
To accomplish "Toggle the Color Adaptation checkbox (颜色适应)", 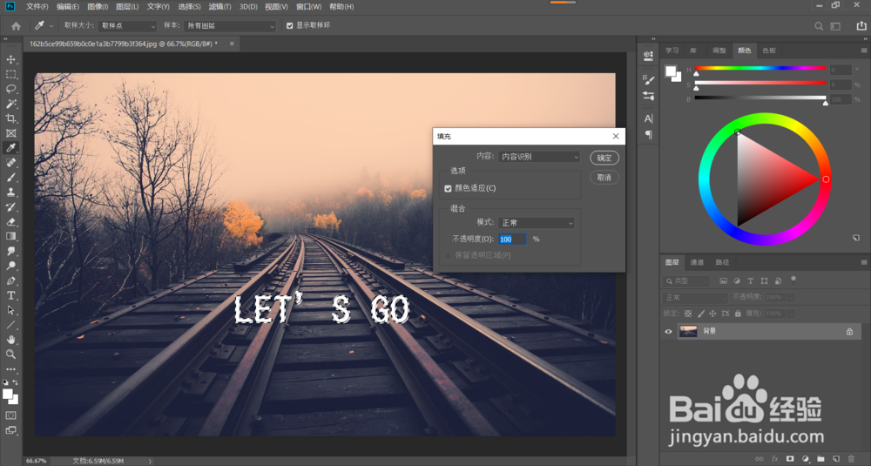I will (x=448, y=188).
